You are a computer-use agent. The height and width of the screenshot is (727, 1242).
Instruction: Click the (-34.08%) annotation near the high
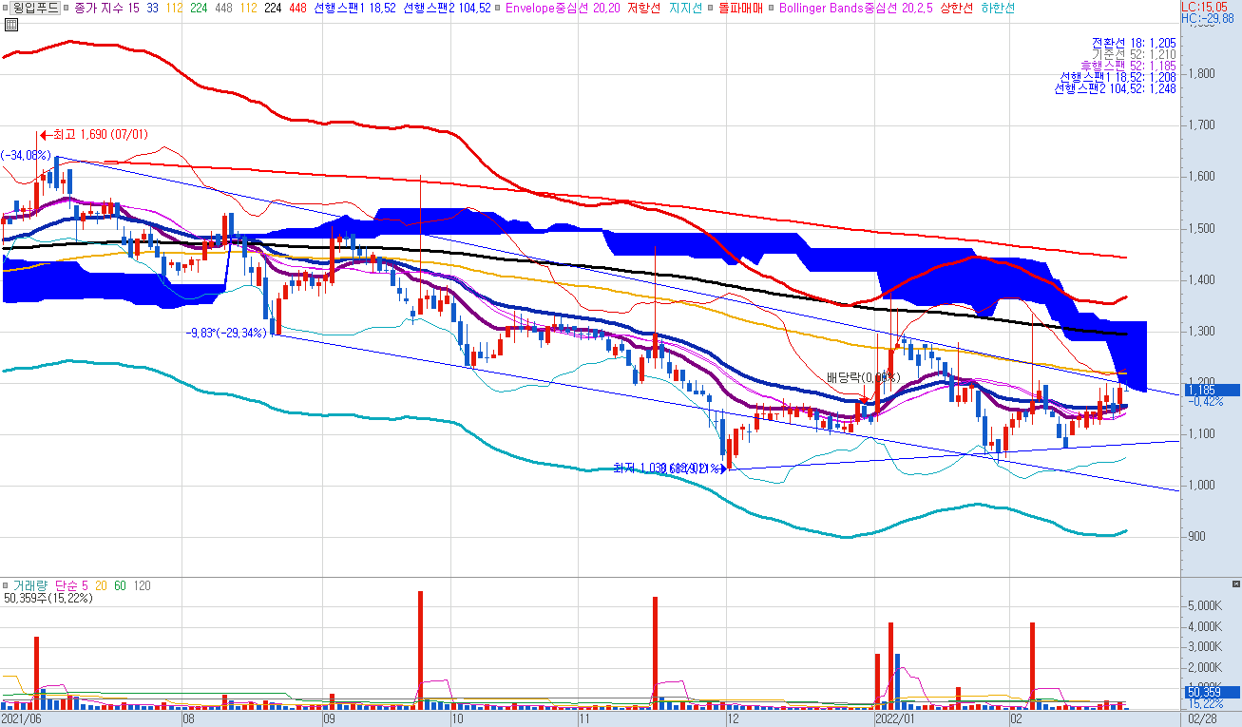pyautogui.click(x=26, y=155)
